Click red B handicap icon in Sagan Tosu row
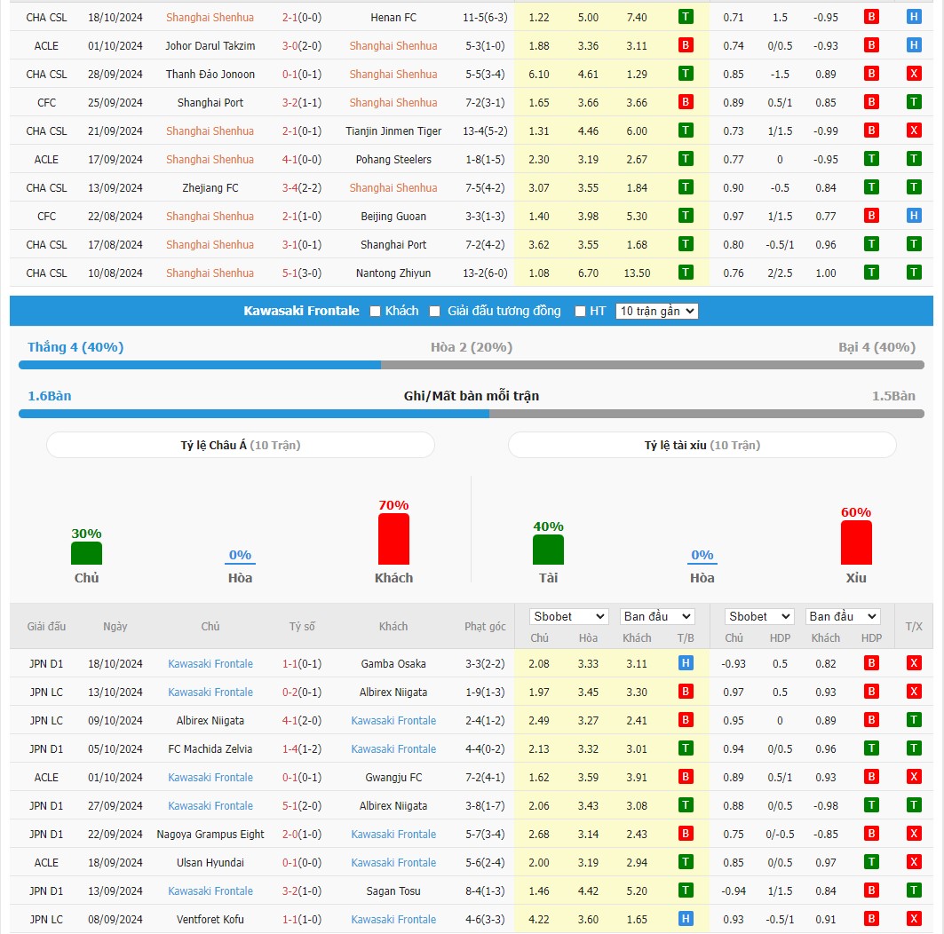944x934 pixels. tap(871, 890)
